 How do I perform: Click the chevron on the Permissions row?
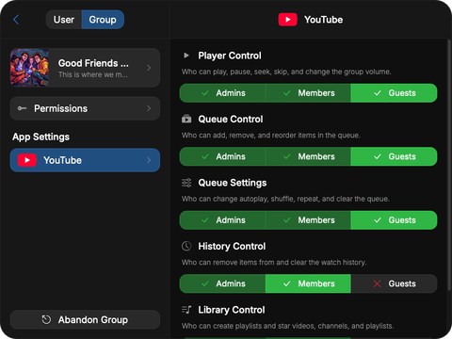point(149,108)
